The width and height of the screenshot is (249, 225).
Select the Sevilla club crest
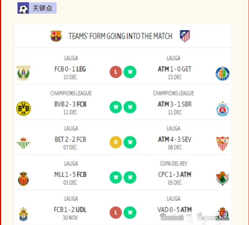click(x=222, y=143)
